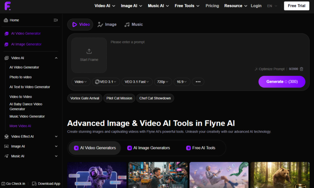This screenshot has width=314, height=188.
Task: Click the Free Trial button
Action: tap(296, 6)
